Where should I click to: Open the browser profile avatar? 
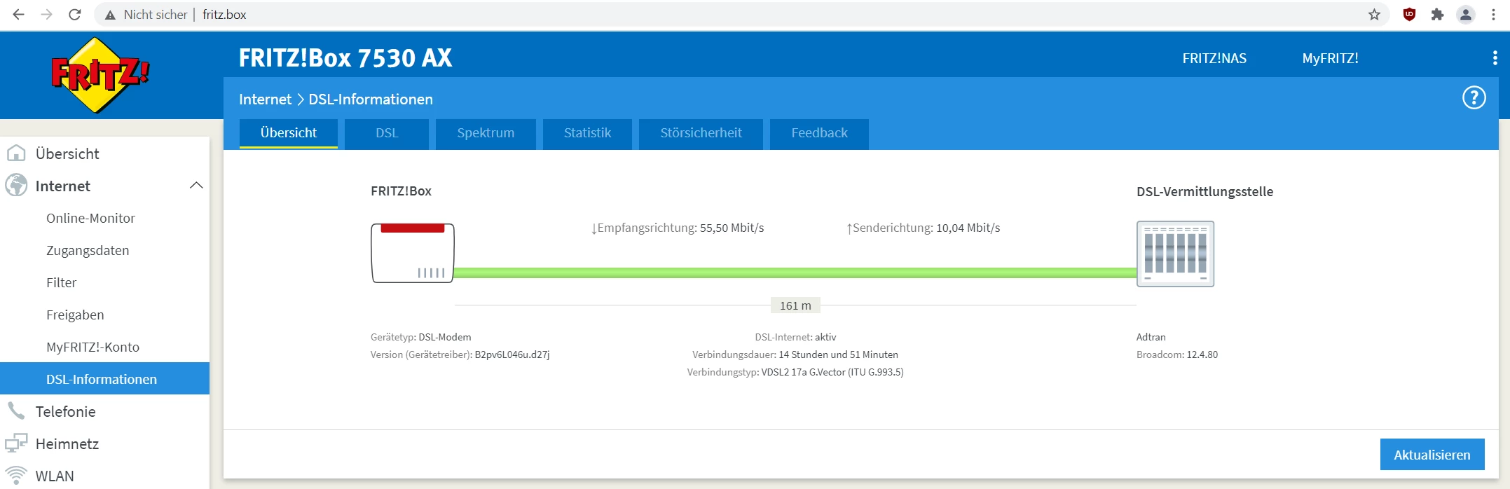tap(1466, 14)
